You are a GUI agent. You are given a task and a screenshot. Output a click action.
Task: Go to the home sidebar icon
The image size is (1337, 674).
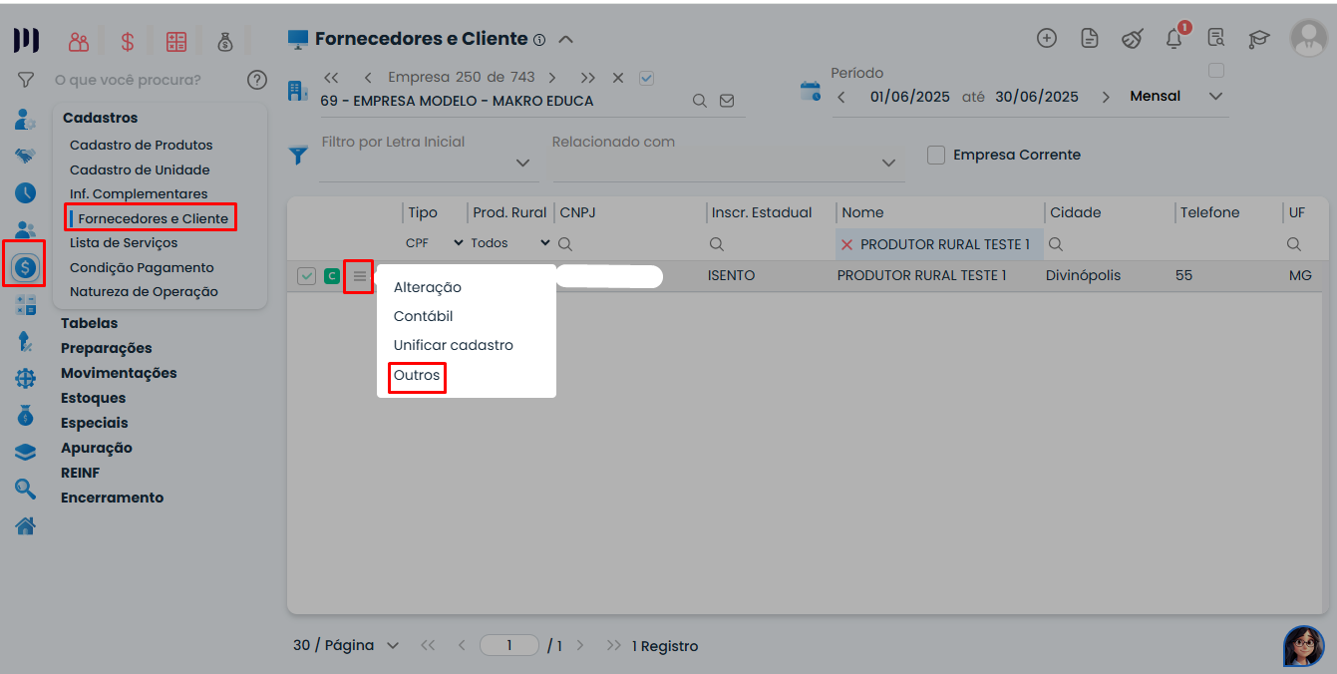pyautogui.click(x=25, y=525)
